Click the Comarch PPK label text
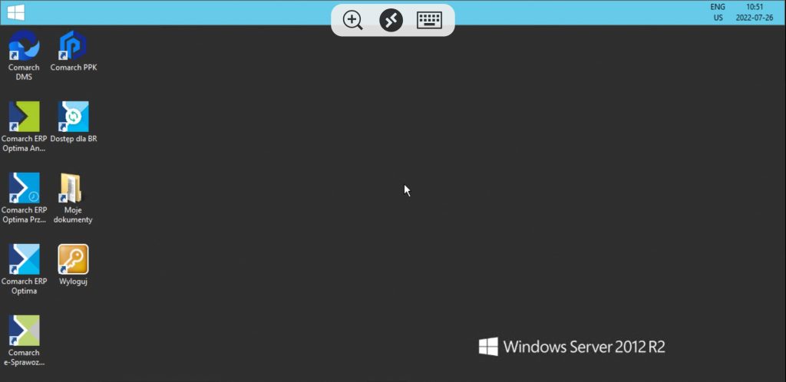786x382 pixels. point(73,68)
